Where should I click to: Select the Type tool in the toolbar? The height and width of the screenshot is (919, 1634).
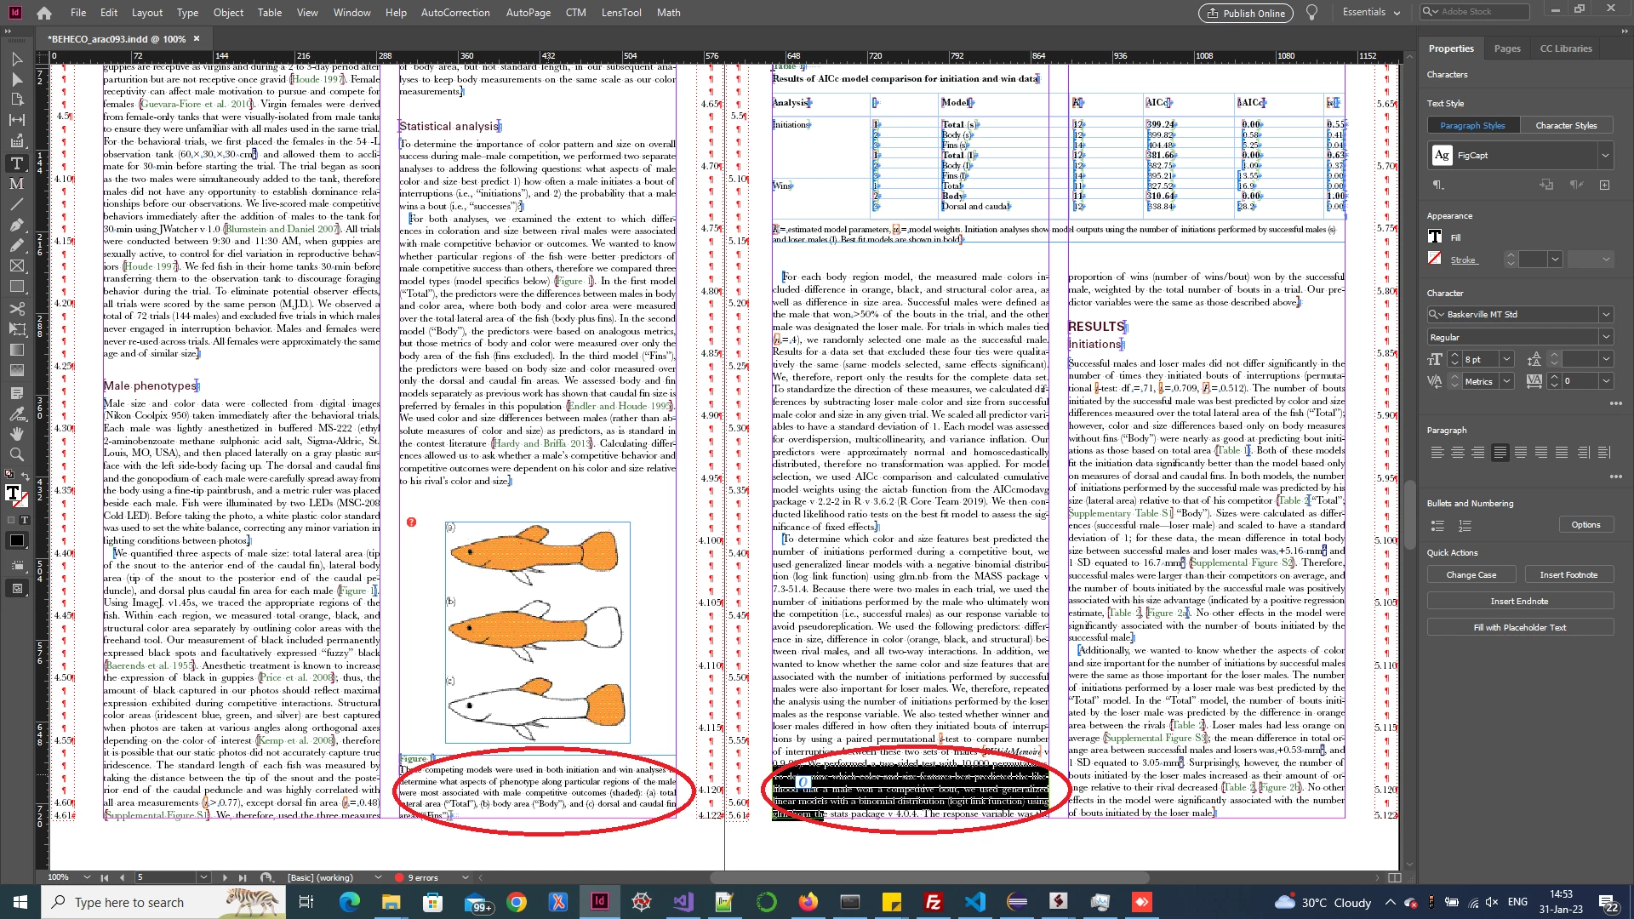[16, 163]
